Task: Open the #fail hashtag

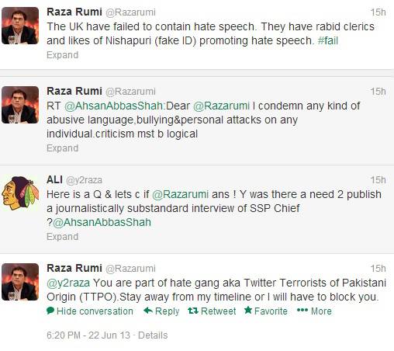Action: (328, 40)
